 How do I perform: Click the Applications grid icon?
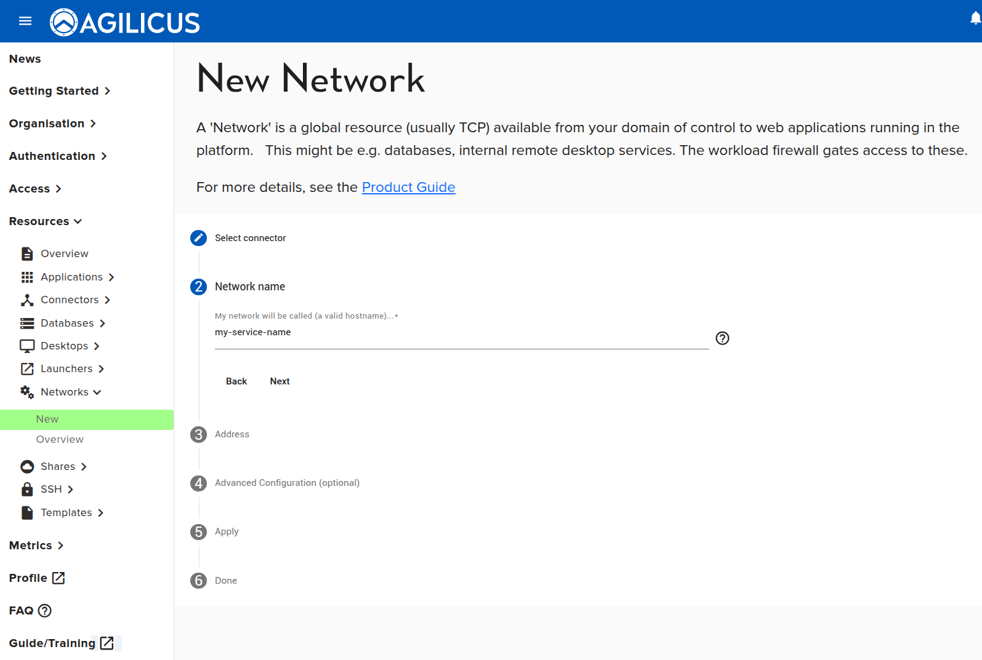click(x=27, y=277)
